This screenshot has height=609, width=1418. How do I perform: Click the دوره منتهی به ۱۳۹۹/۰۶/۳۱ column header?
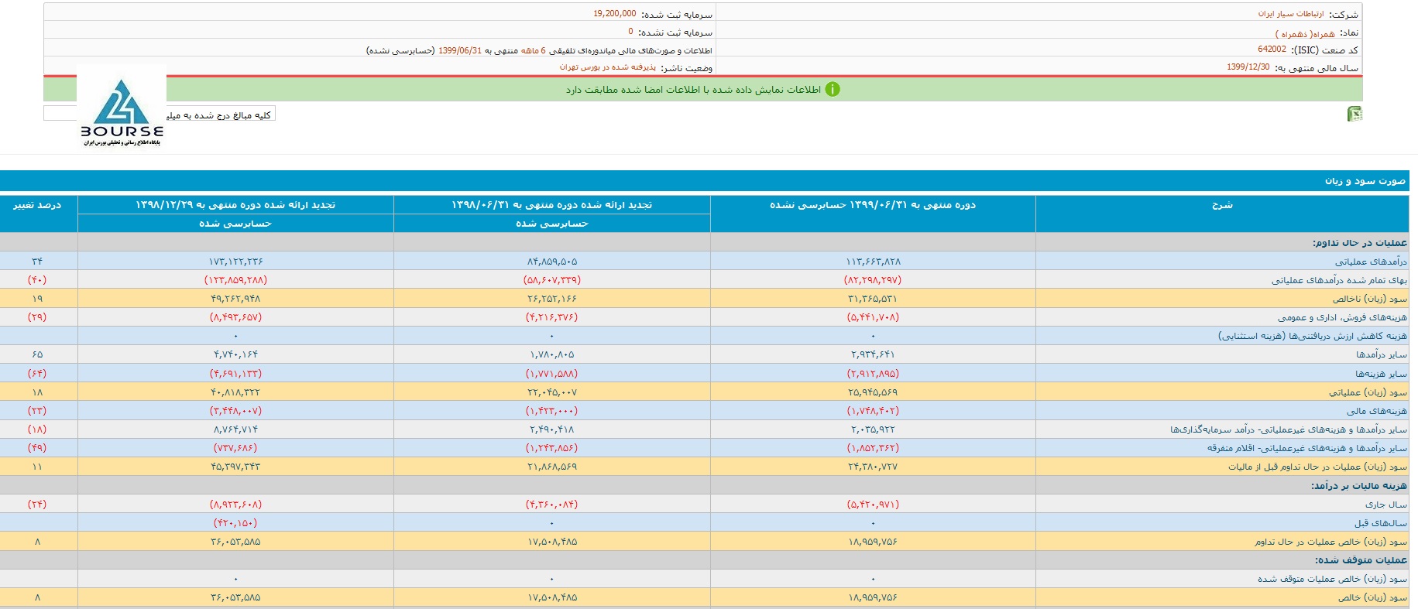872,205
